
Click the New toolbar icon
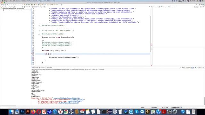coord(1,5)
